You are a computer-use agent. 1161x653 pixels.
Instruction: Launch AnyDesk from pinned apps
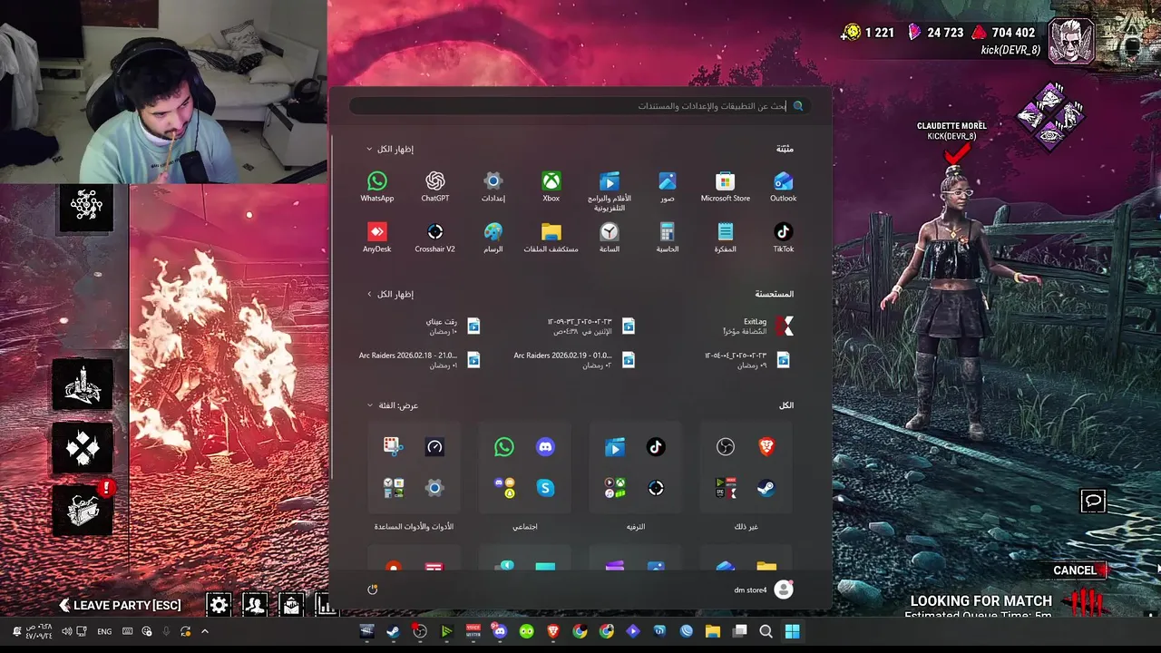click(376, 238)
